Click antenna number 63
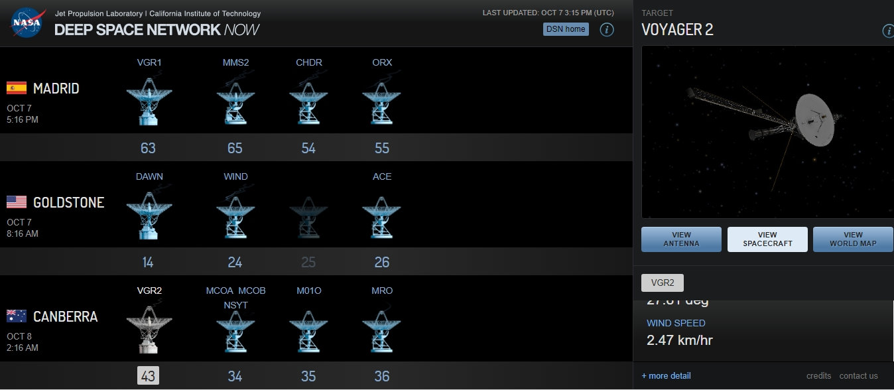Viewport: 894px width, 390px height. (148, 148)
